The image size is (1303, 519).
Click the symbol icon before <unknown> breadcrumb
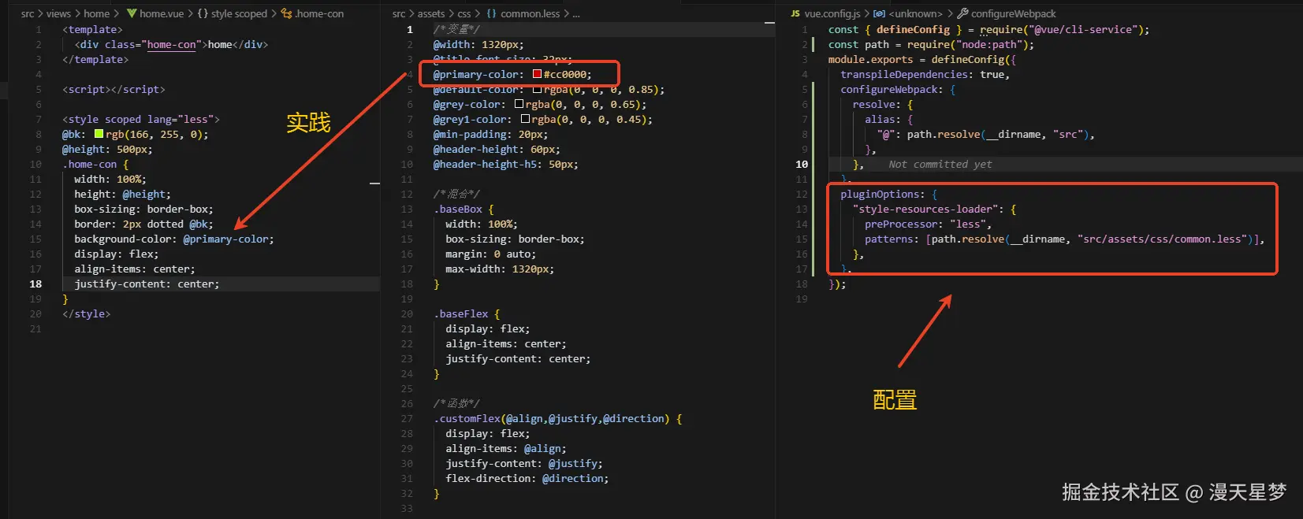tap(879, 13)
